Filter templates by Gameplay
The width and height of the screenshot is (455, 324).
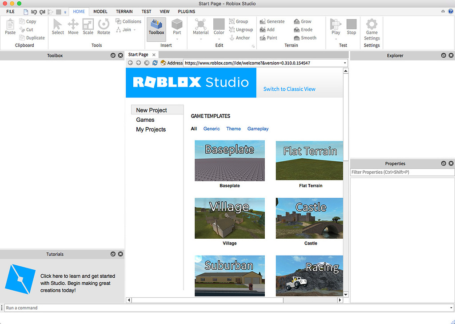(258, 128)
